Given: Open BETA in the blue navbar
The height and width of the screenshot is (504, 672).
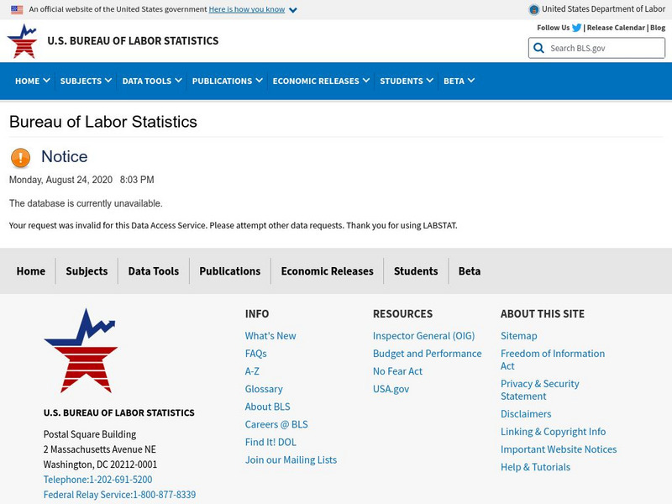Looking at the screenshot, I should 454,81.
